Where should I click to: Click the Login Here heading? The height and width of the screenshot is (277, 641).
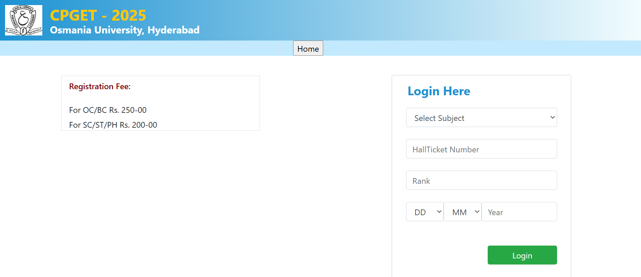tap(439, 91)
